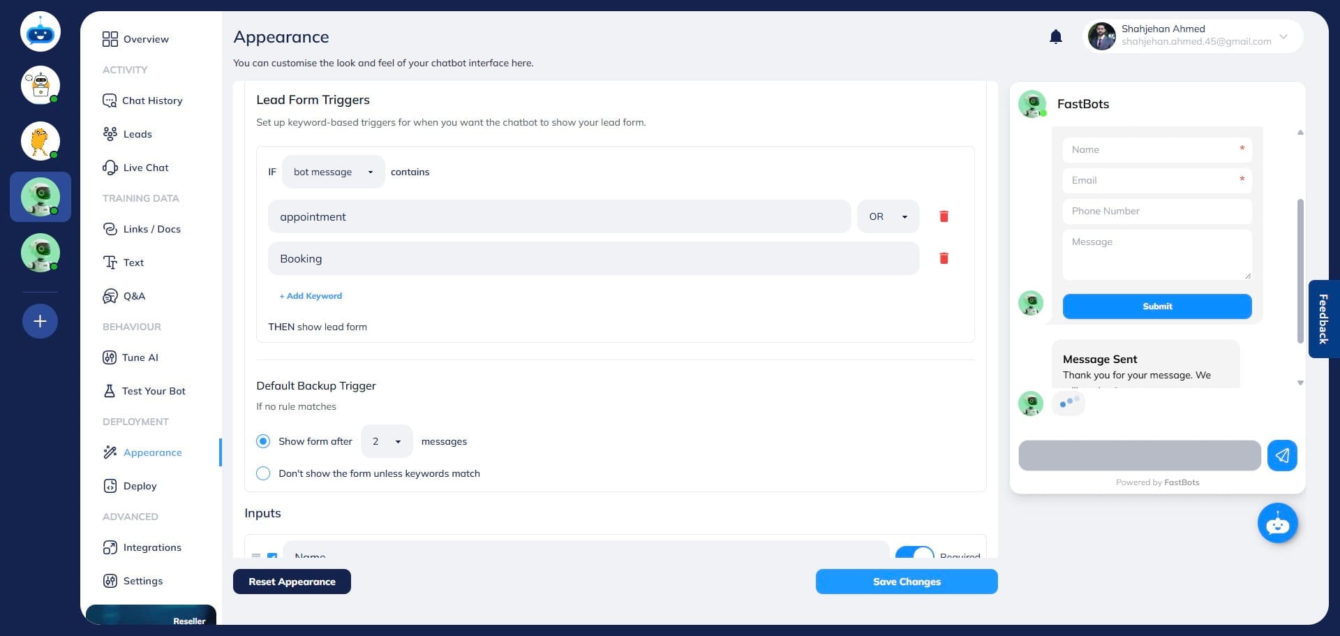Image resolution: width=1340 pixels, height=636 pixels.
Task: Open the Chat History page
Action: 151,101
